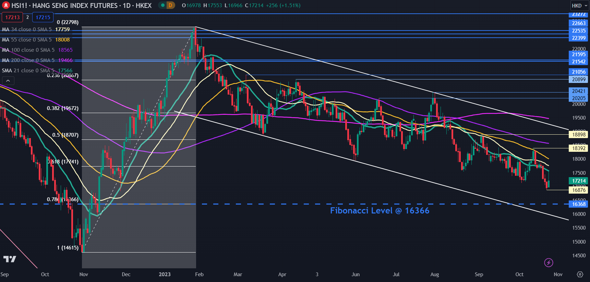590x282 pixels.
Task: Click the Hang Seng symbol logo icon
Action: [6, 5]
